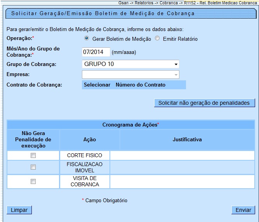Screen dimensions: 259x222
Task: Click the Gsan breadcrumb path at the top
Action: tap(188, 3)
